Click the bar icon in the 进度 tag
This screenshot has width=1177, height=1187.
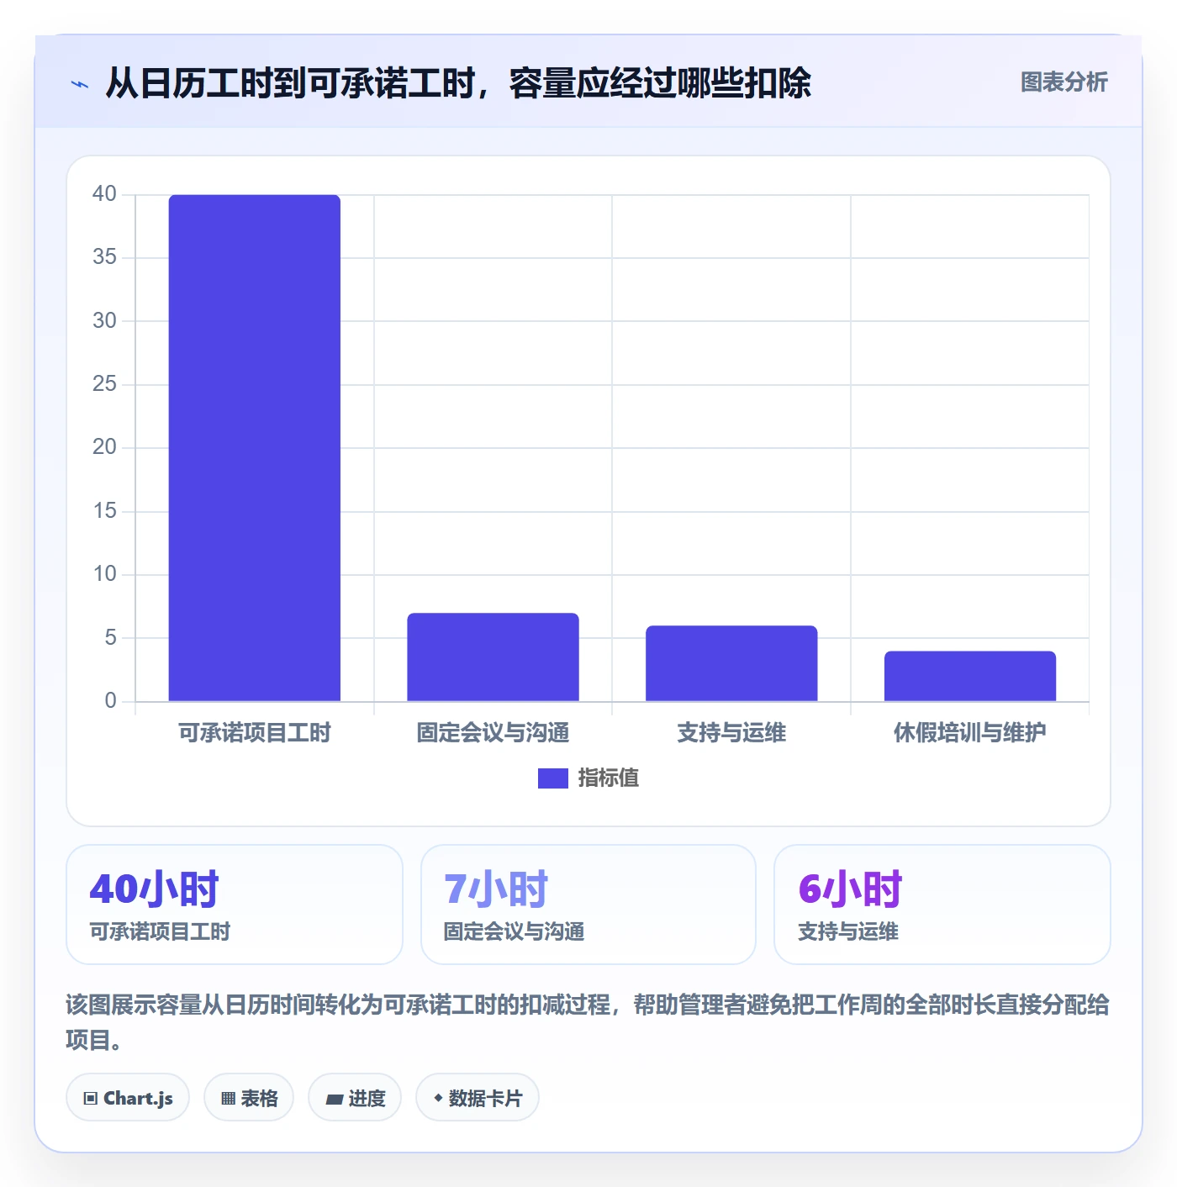coord(335,1100)
